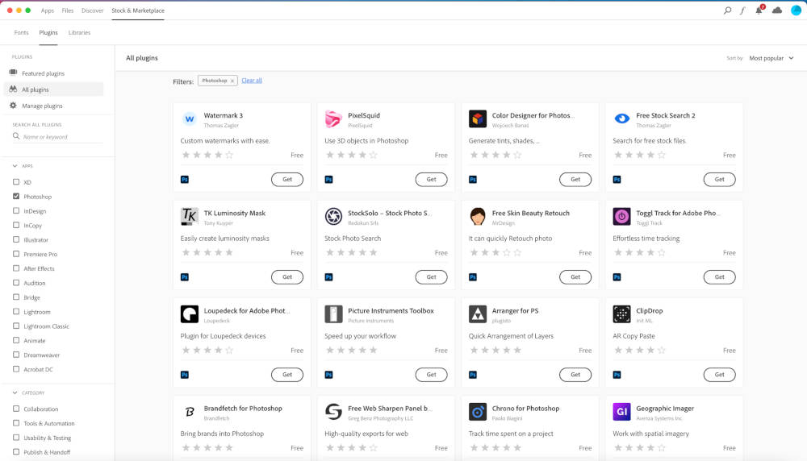Open the notifications bell icon
The width and height of the screenshot is (807, 461).
click(759, 10)
